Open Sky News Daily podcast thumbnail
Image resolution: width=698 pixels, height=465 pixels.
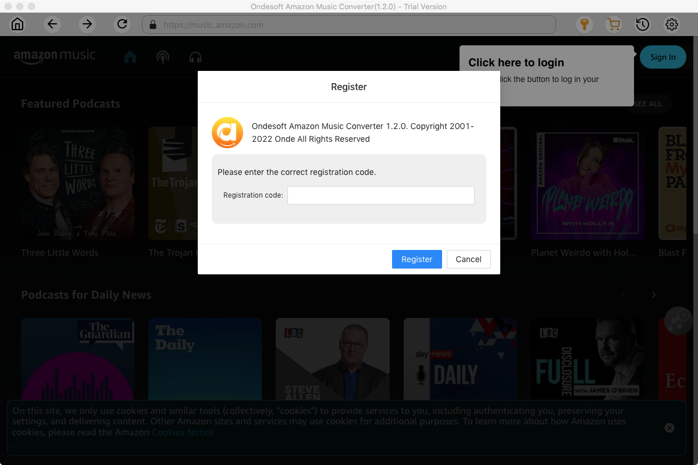pos(461,359)
